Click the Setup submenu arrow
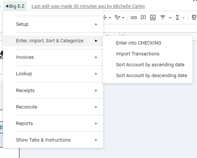 pyautogui.click(x=96, y=24)
